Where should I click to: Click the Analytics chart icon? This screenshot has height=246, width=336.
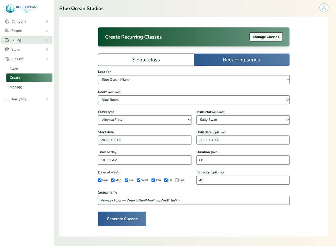7,99
